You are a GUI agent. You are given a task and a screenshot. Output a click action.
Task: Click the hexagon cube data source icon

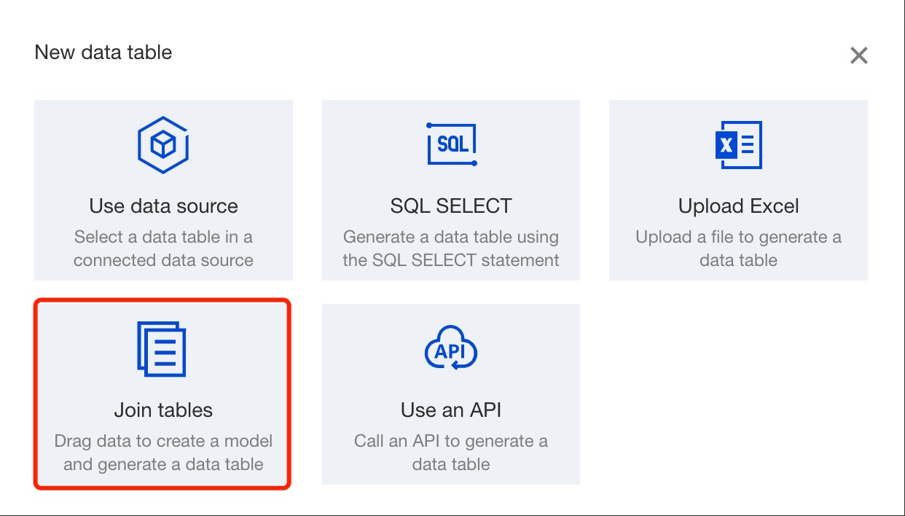(163, 145)
